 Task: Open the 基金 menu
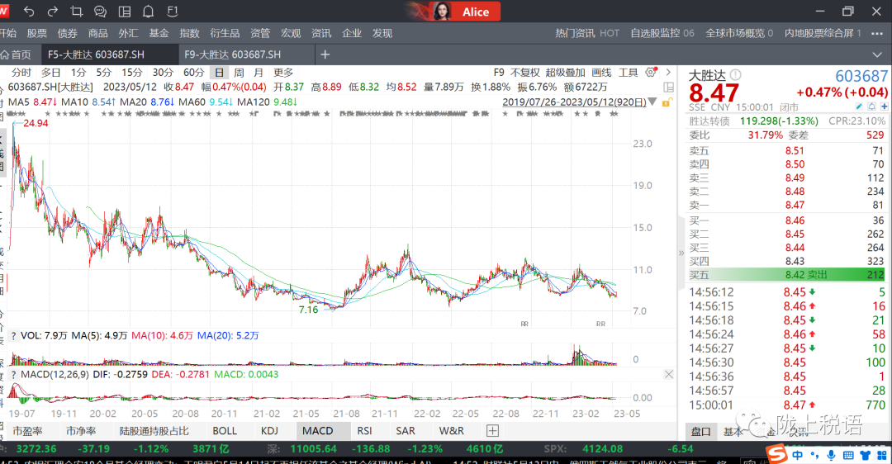(x=159, y=33)
